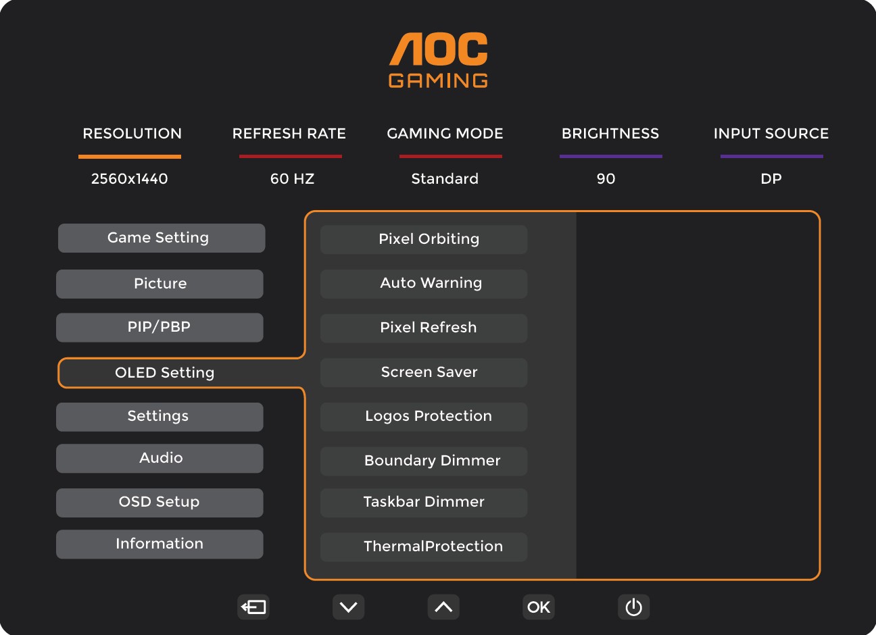Open the Settings menu

click(x=160, y=417)
